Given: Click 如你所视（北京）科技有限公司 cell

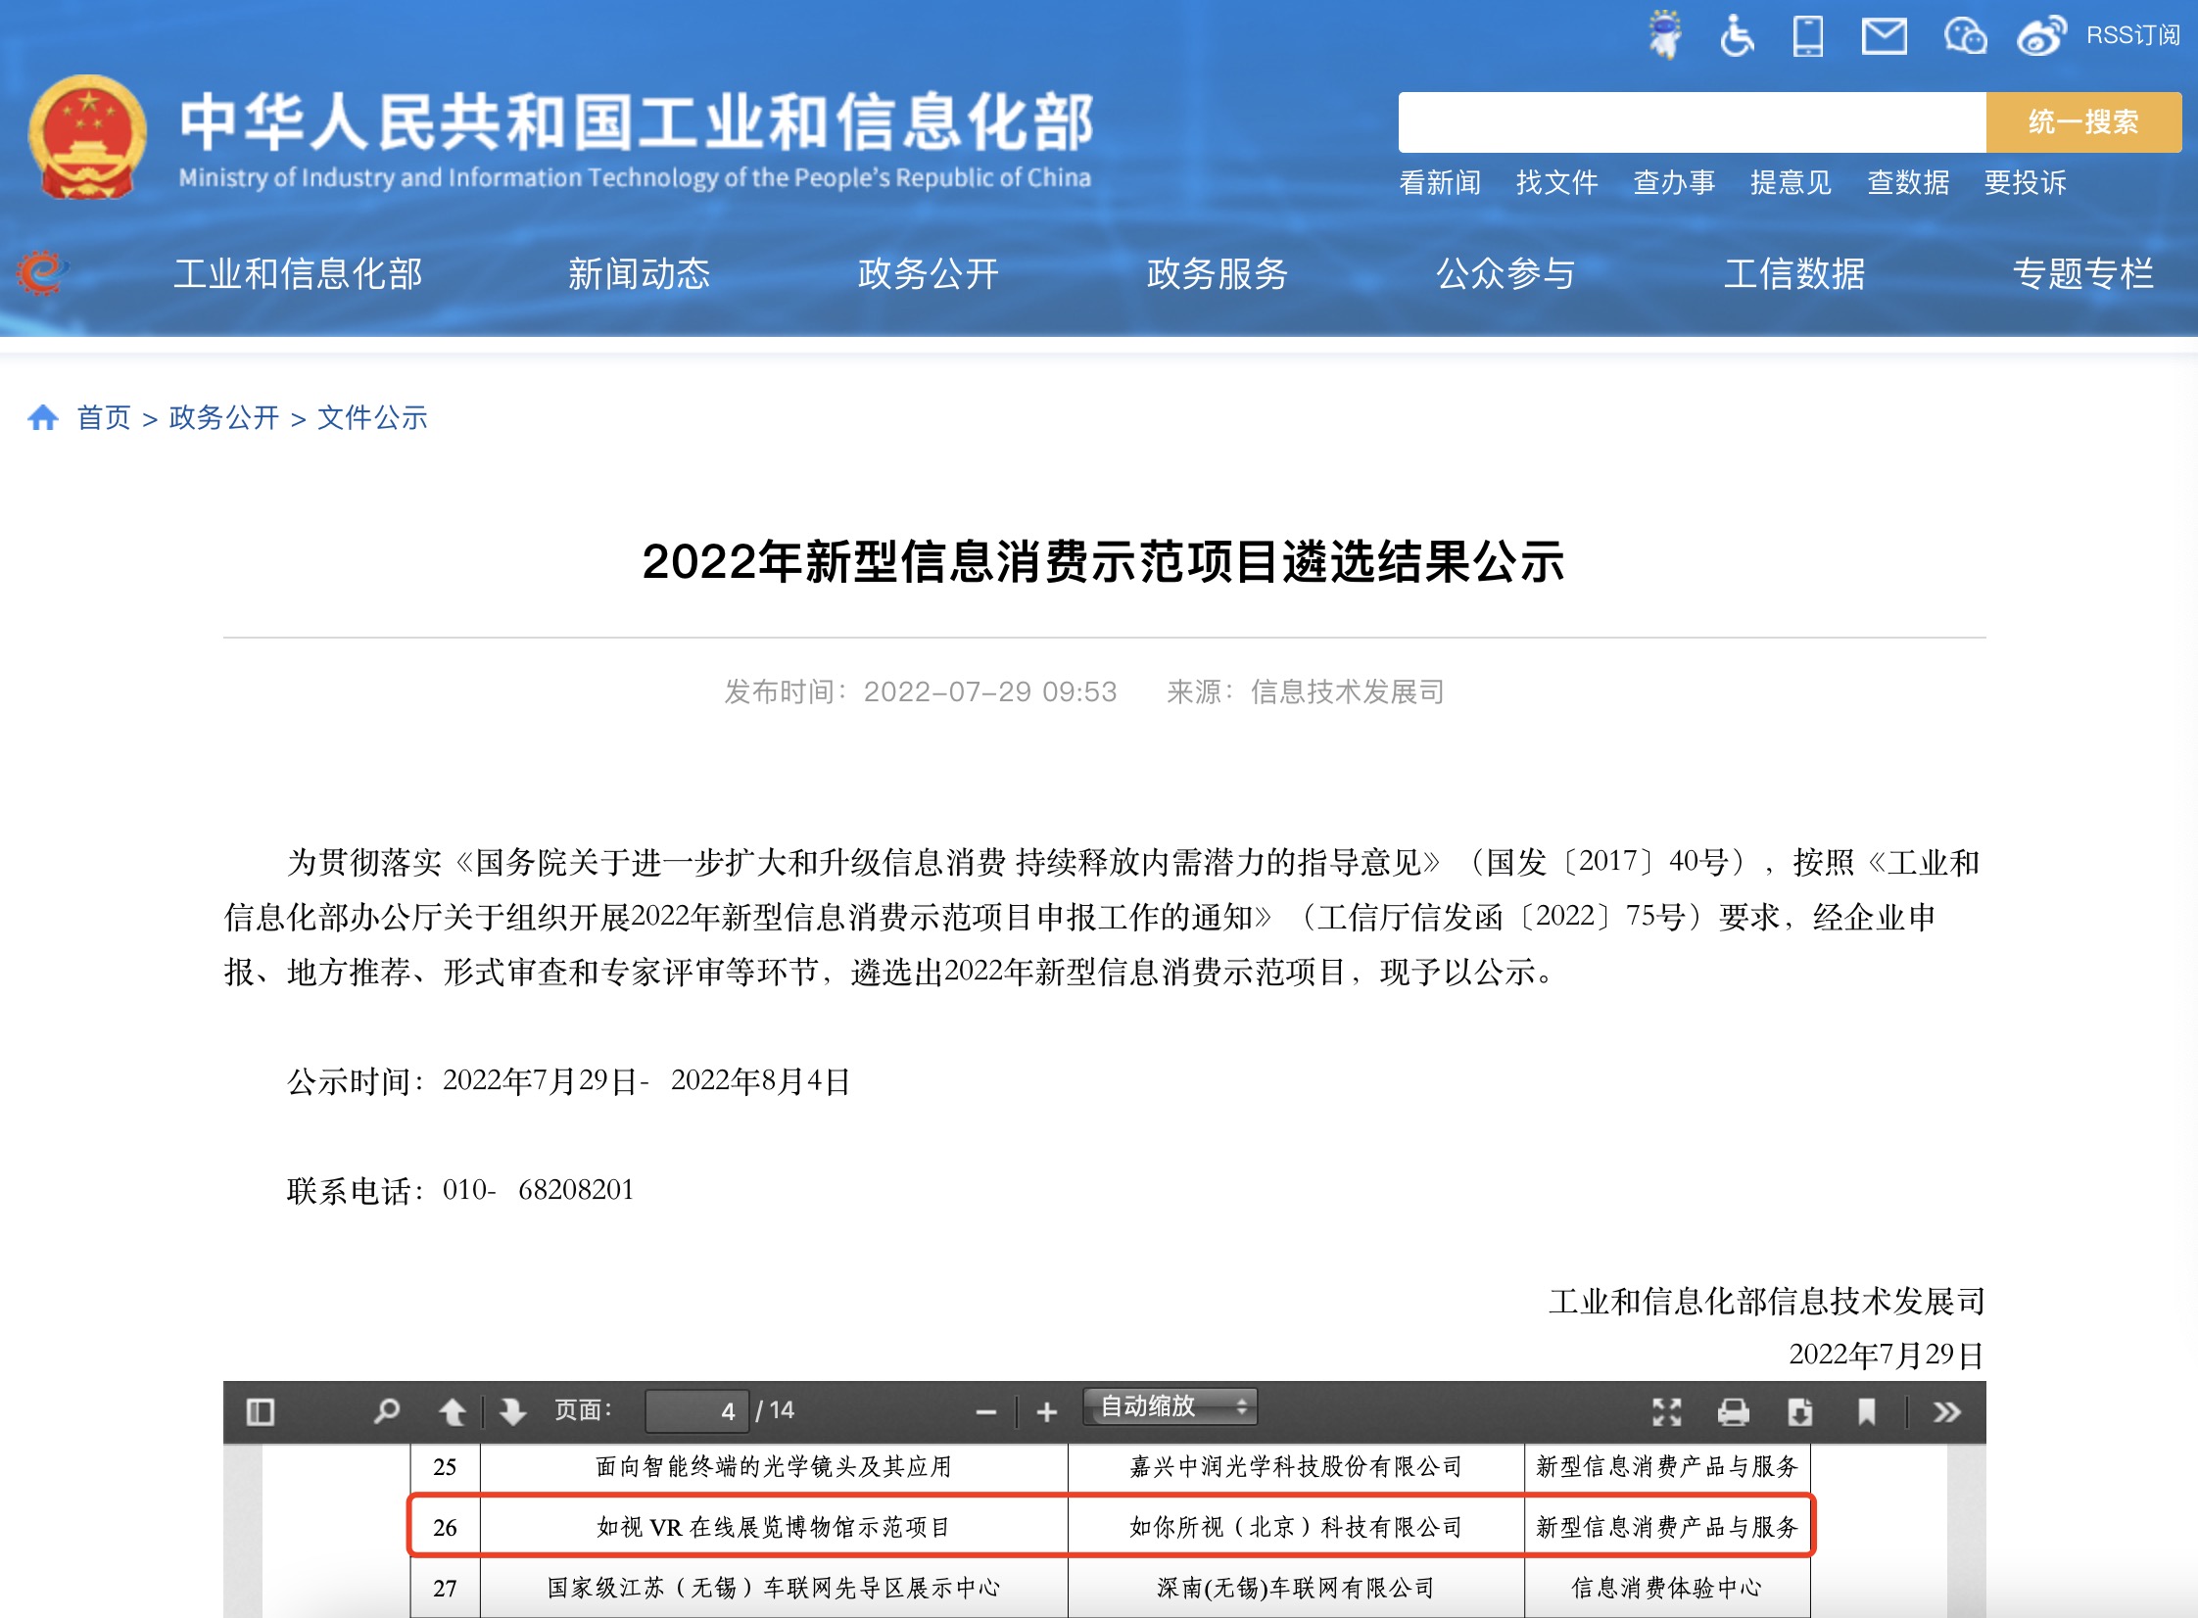Looking at the screenshot, I should pyautogui.click(x=1296, y=1527).
